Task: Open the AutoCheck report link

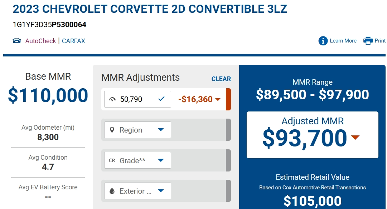Action: 40,41
